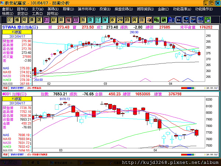Select the 價 toolbar icon
221x166 pixels.
pyautogui.click(x=32, y=20)
